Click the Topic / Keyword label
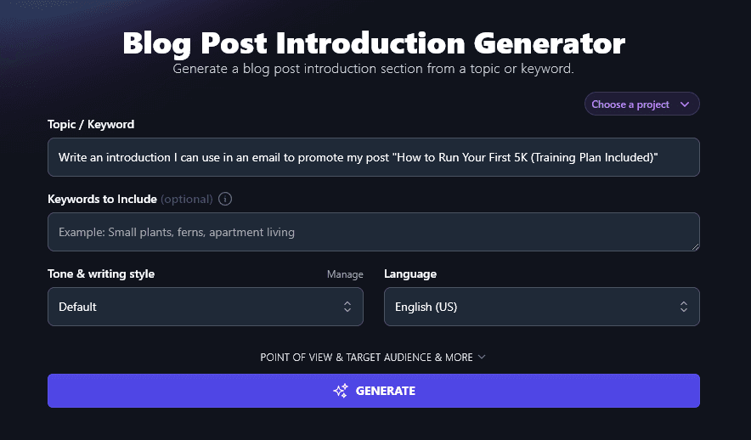This screenshot has width=751, height=440. 91,124
